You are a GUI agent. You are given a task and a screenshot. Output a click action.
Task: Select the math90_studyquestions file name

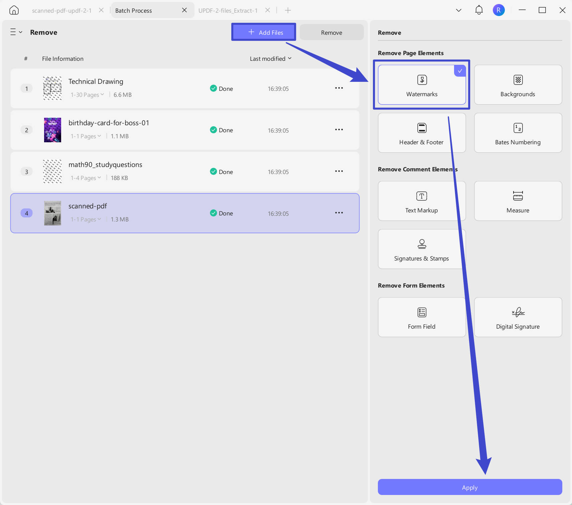(x=105, y=165)
